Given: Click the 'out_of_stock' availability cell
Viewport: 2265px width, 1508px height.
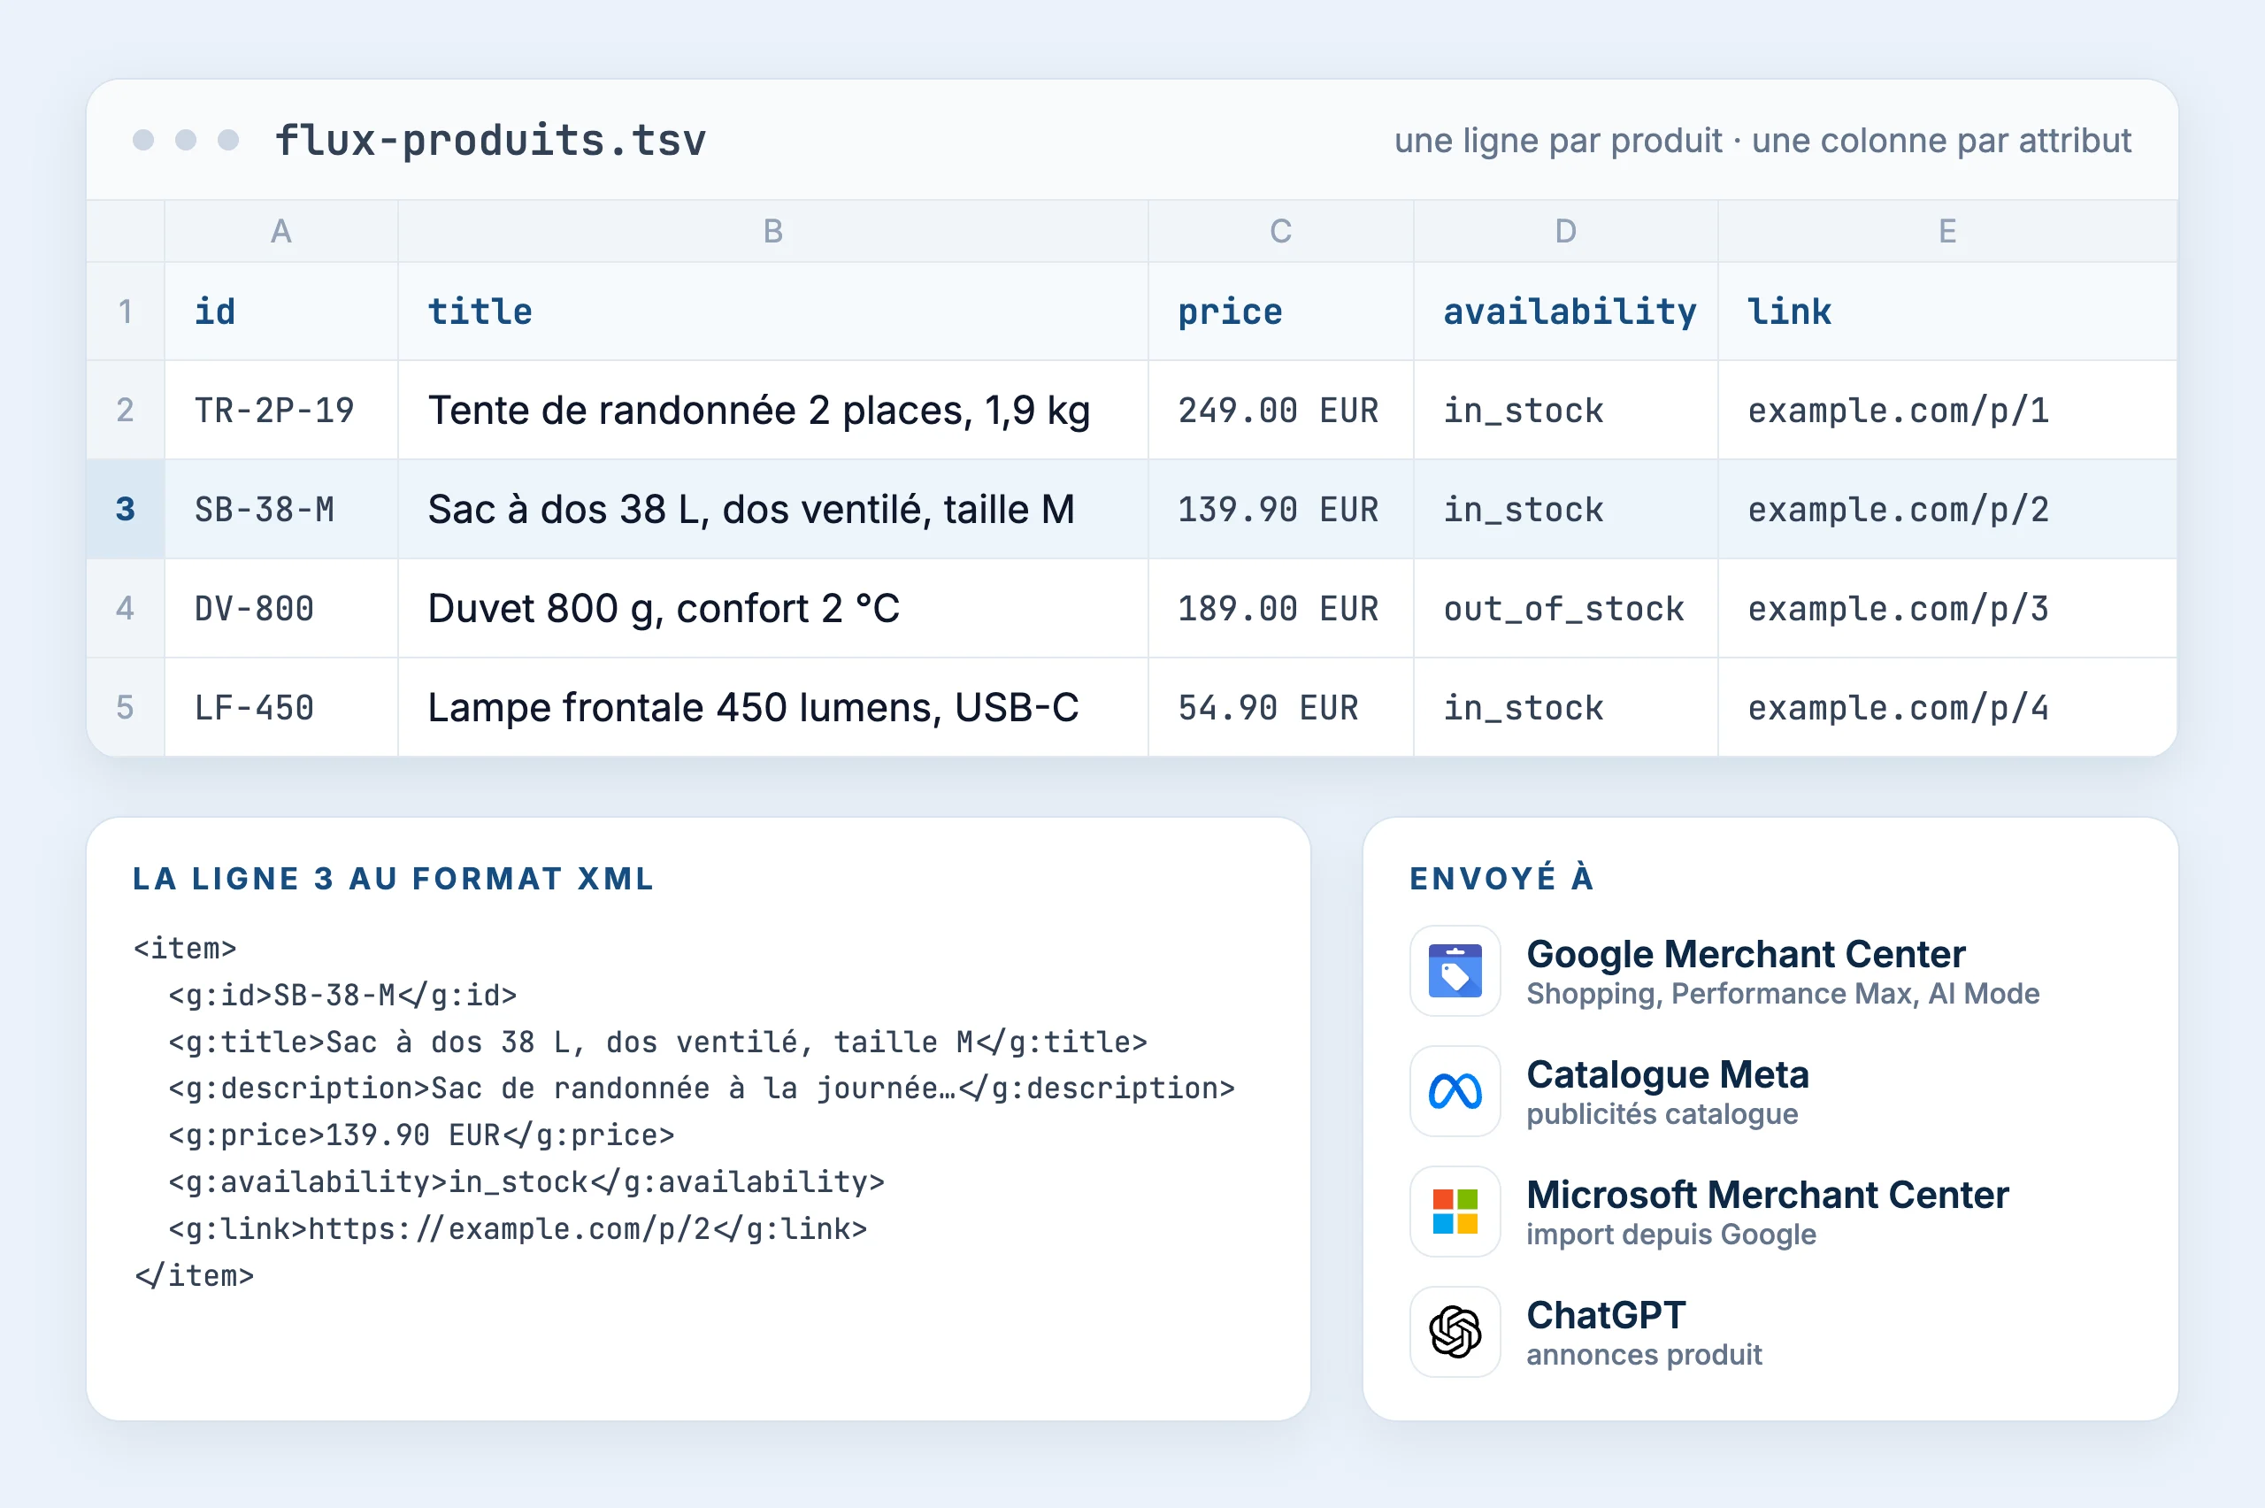Looking at the screenshot, I should [1565, 609].
